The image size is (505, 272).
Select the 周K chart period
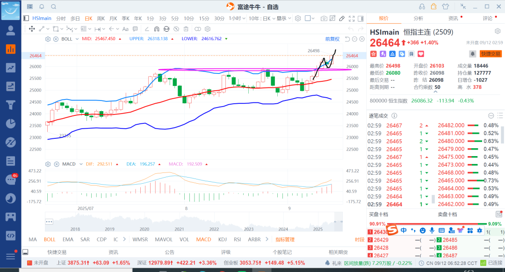pyautogui.click(x=101, y=18)
